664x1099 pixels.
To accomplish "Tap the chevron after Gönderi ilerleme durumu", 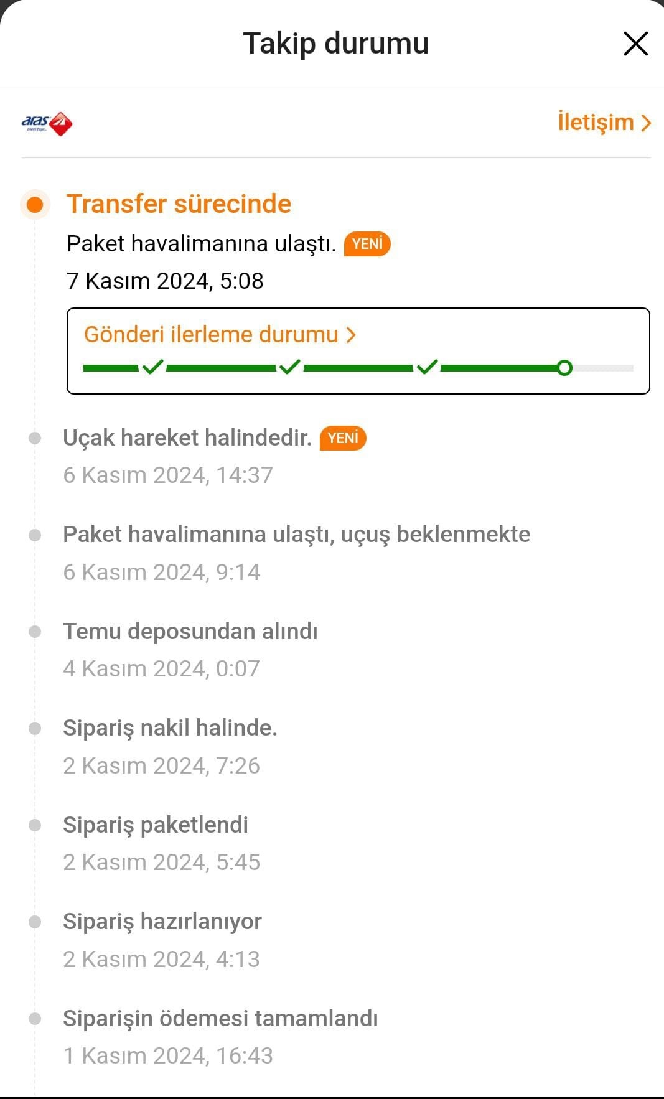I will tap(352, 335).
